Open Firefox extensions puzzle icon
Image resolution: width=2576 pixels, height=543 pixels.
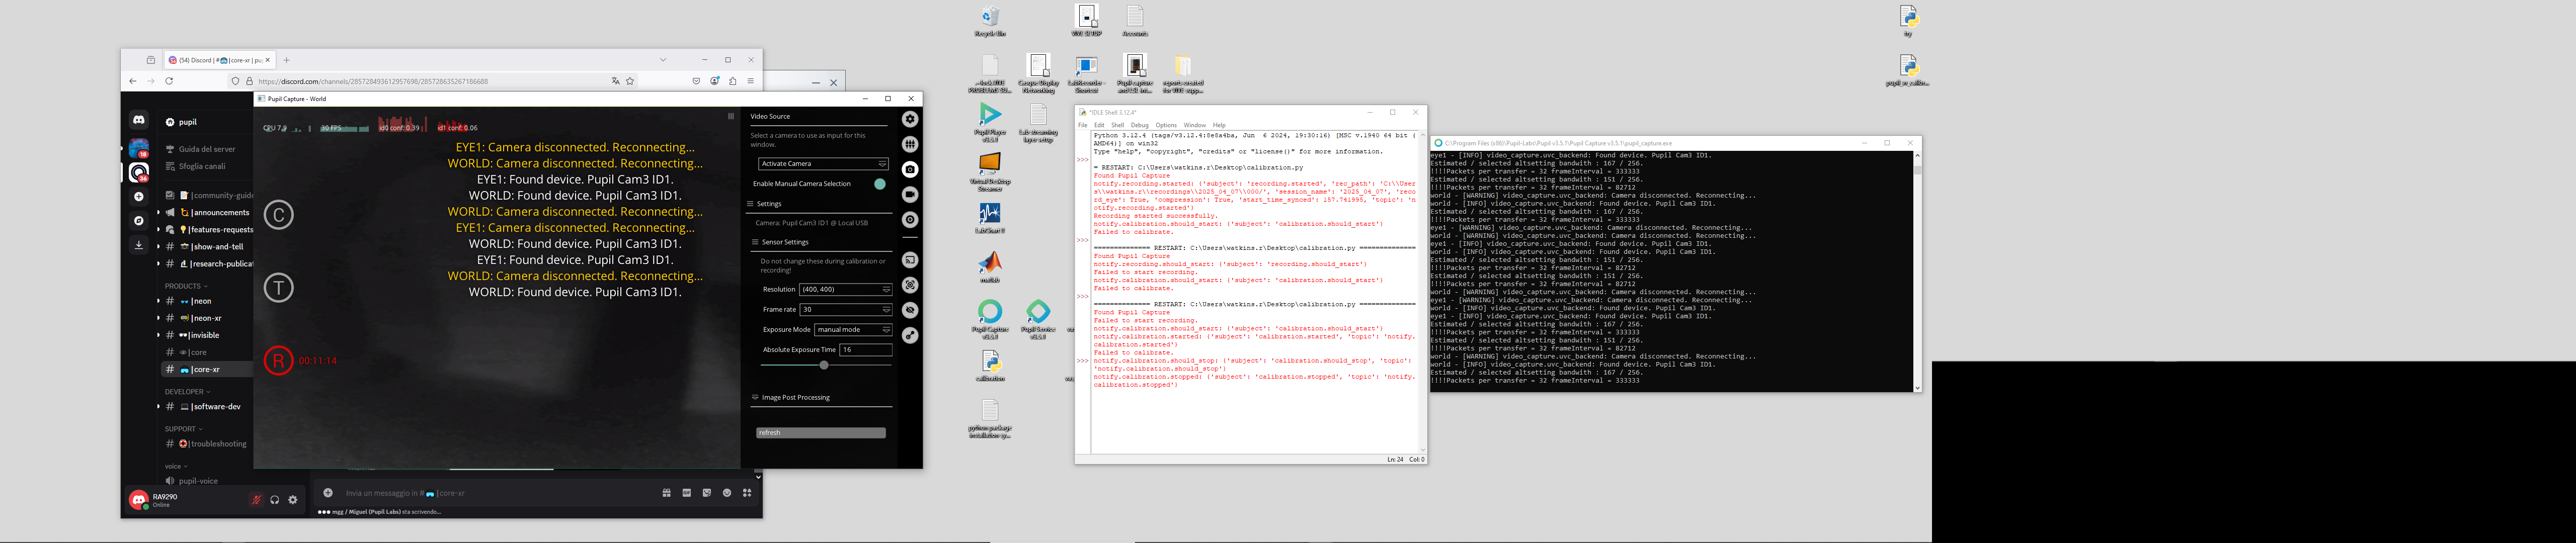pos(732,81)
